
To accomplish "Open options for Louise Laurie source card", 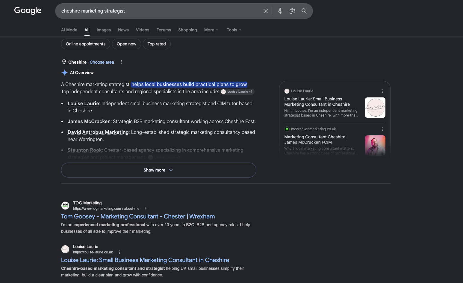I will [x=383, y=91].
